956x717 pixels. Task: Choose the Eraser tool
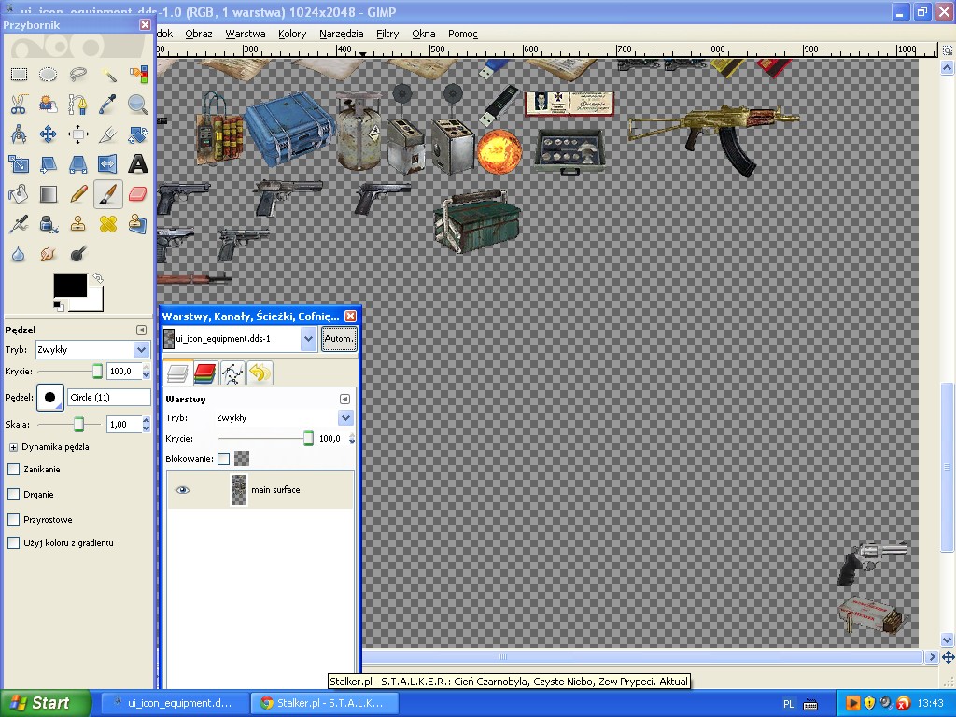tap(138, 194)
